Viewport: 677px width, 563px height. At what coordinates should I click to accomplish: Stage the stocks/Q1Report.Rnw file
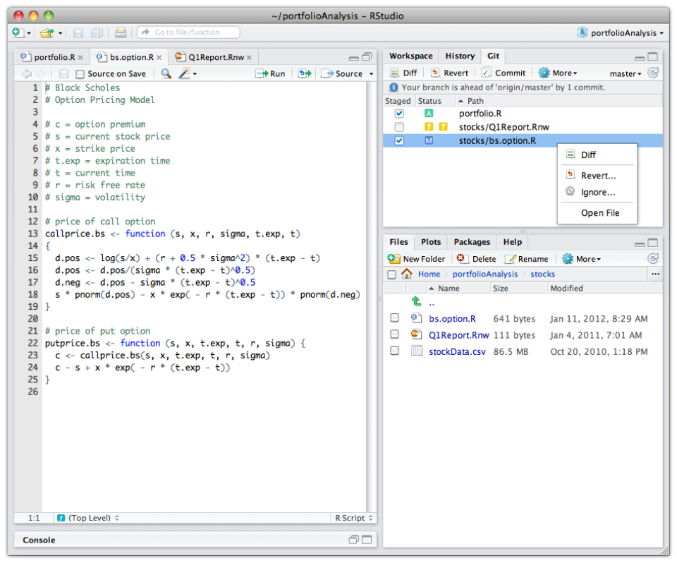pyautogui.click(x=399, y=127)
